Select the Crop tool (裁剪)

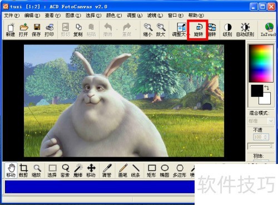[23, 171]
